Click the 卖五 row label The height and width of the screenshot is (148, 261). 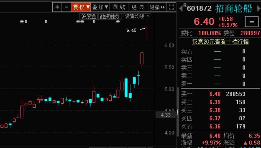187,52
